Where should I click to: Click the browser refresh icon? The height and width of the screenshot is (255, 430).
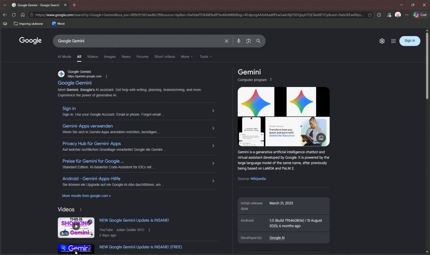[14, 15]
